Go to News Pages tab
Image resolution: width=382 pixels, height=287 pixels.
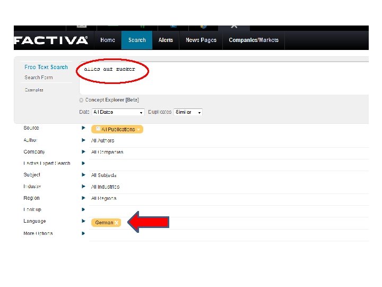201,40
